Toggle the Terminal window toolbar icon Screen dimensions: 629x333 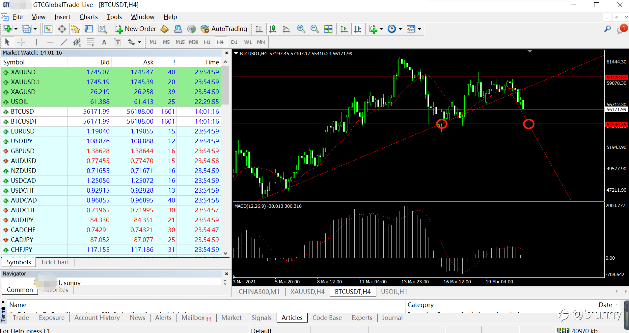[x=89, y=29]
